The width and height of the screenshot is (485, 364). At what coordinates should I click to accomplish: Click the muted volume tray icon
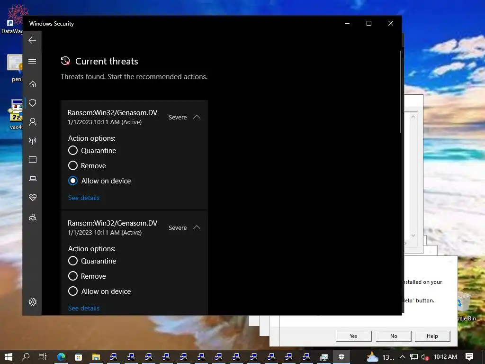(425, 357)
